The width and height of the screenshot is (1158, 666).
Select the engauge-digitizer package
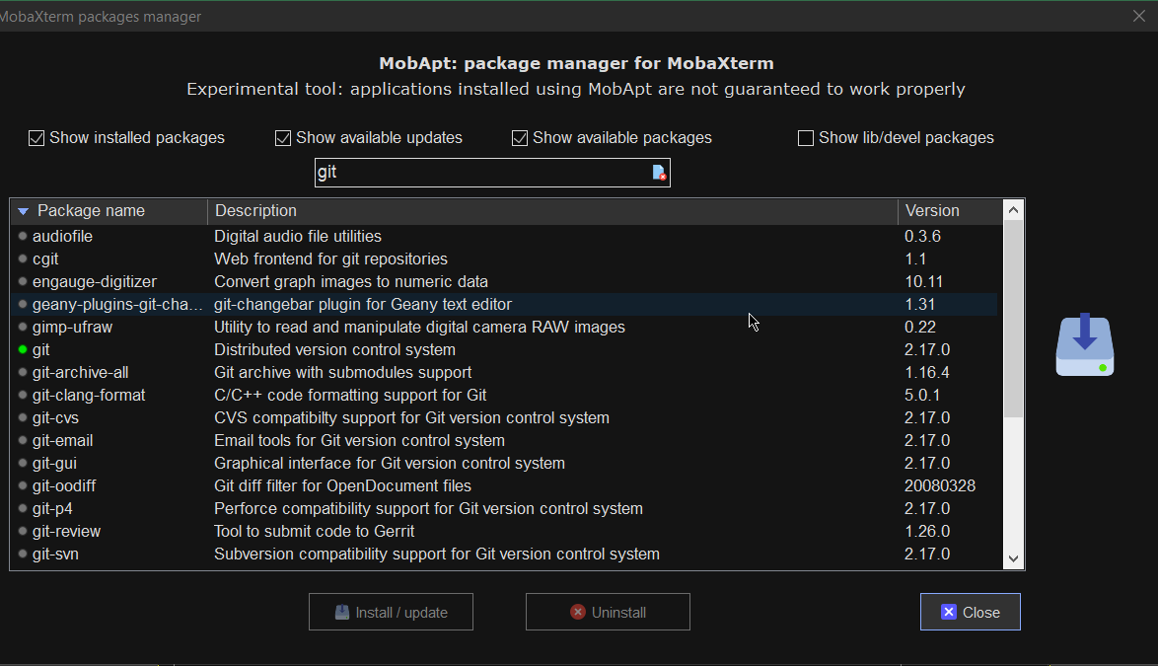point(95,282)
